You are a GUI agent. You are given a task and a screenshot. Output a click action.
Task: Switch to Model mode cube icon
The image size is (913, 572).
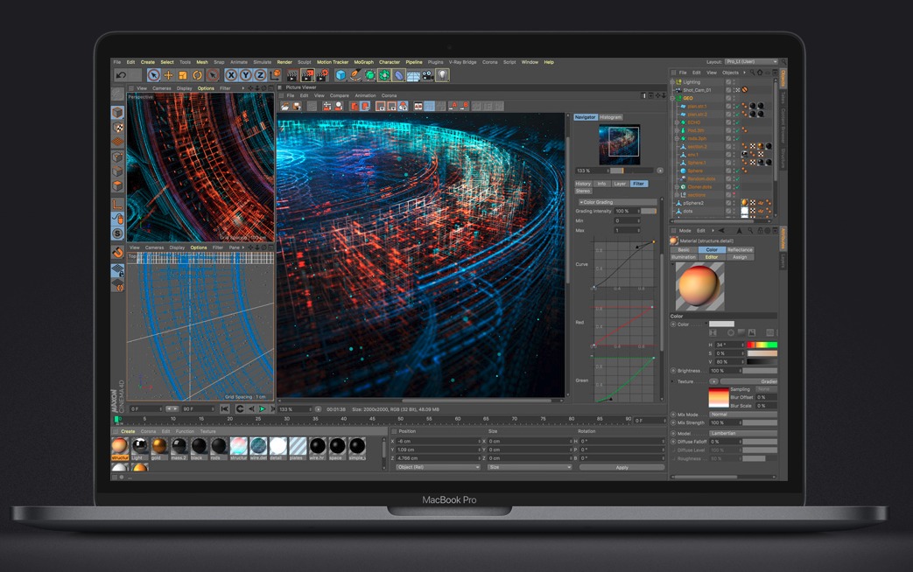pyautogui.click(x=117, y=113)
